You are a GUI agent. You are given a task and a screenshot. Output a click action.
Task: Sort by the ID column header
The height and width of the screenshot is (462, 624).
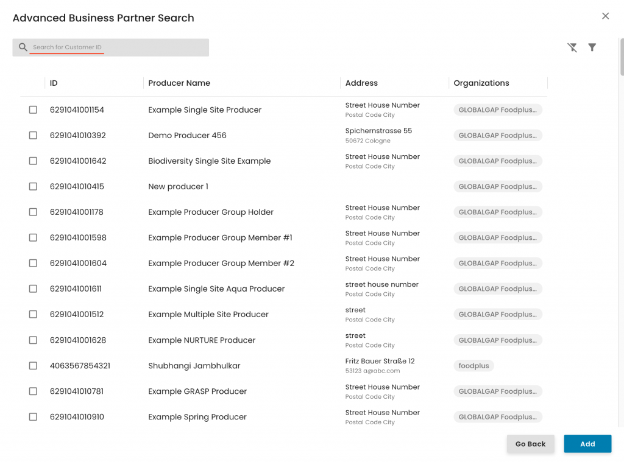[54, 83]
